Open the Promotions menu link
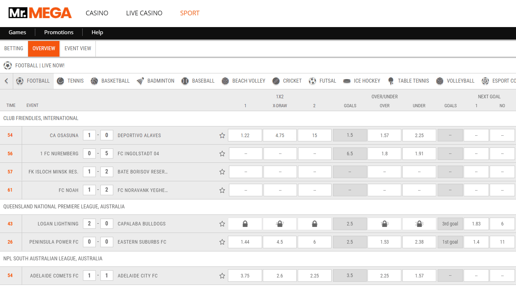This screenshot has height=286, width=516. tap(59, 32)
